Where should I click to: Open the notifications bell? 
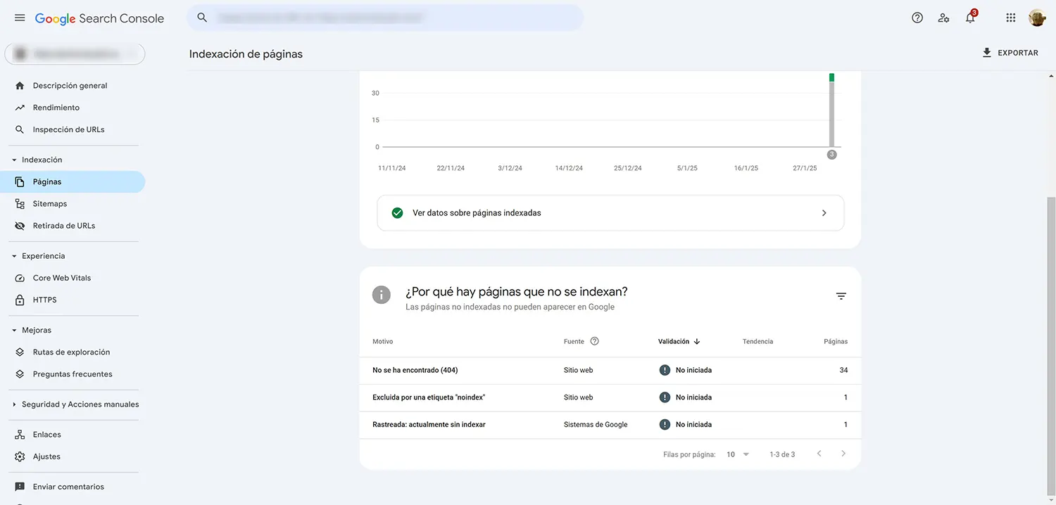[x=969, y=17]
